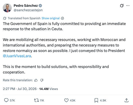The image size is (133, 105).
Task: Click the reply icon with 57K
Action: [x=6, y=100]
